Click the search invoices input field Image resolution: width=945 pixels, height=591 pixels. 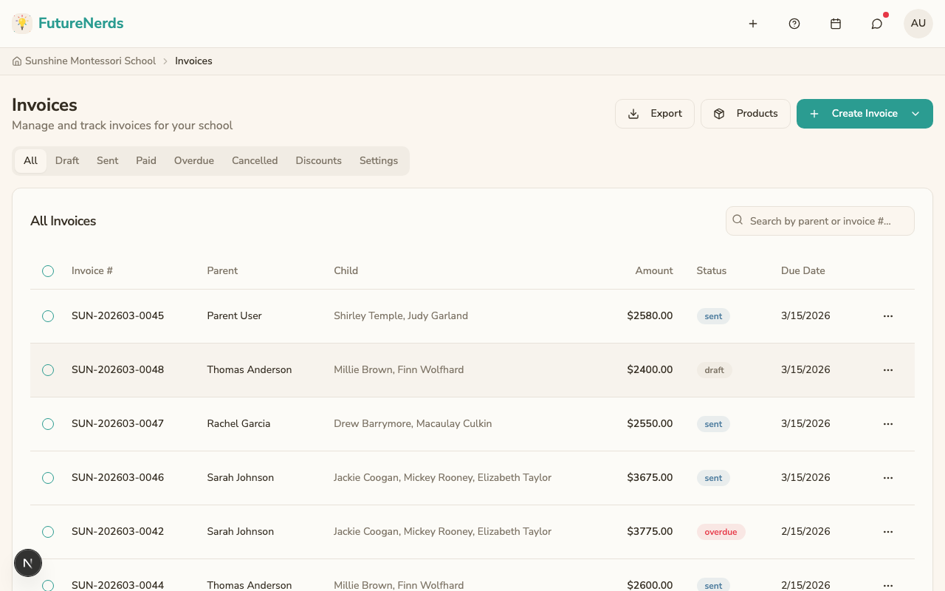819,220
